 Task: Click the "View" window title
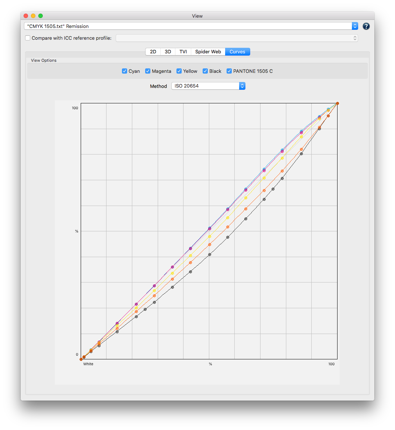tap(197, 16)
